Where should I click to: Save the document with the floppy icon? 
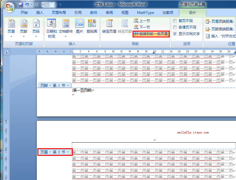point(21,5)
